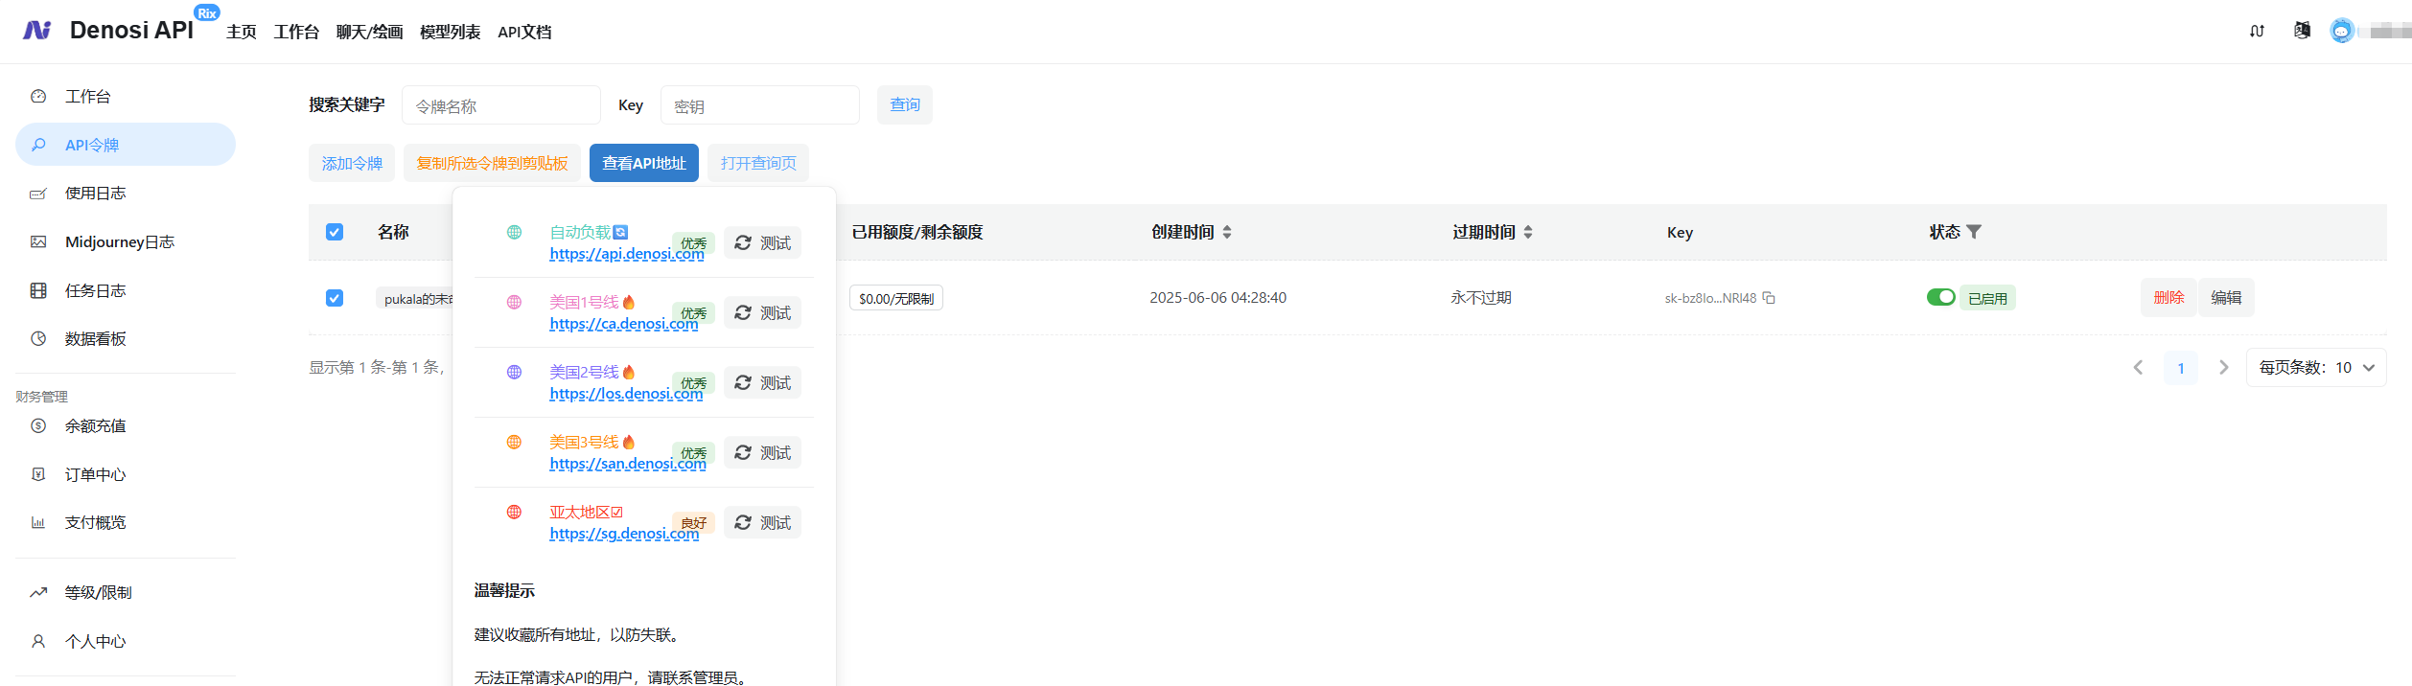
Task: Click the 查询 search button
Action: (905, 104)
